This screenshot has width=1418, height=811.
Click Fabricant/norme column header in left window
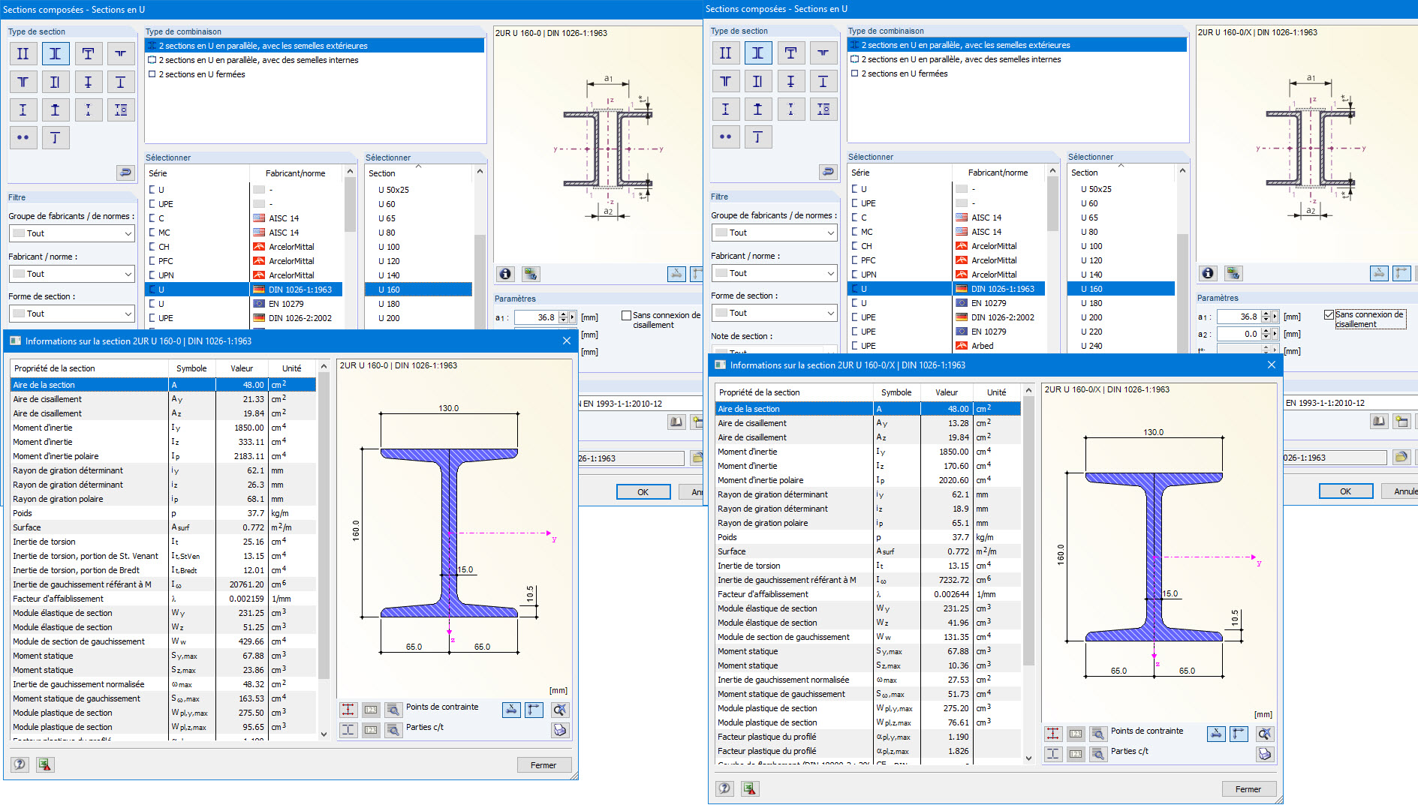point(296,173)
